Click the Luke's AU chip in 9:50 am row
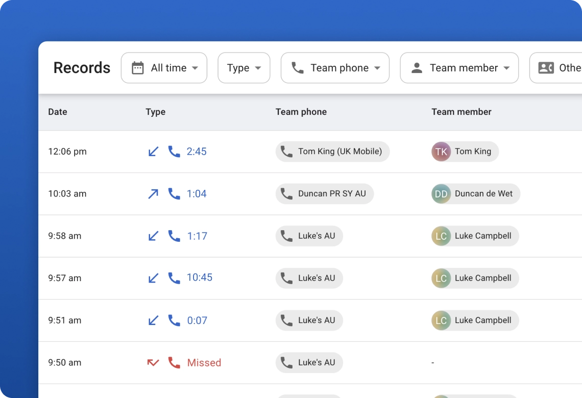 tap(309, 362)
